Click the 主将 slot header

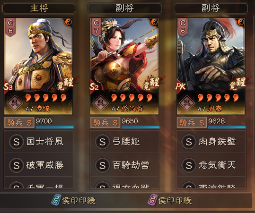(39, 8)
